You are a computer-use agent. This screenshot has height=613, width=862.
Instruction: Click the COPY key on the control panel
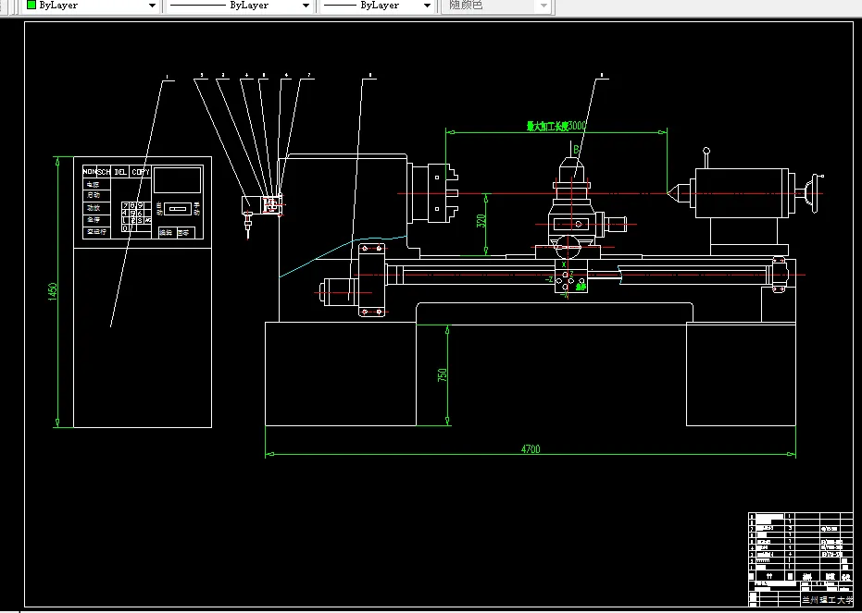click(x=141, y=172)
